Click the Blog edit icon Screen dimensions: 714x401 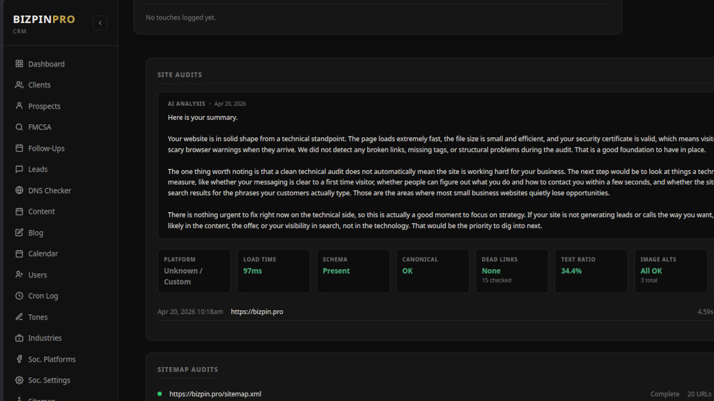coord(19,233)
